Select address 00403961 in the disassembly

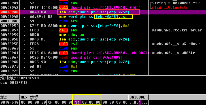click(x=9, y=53)
